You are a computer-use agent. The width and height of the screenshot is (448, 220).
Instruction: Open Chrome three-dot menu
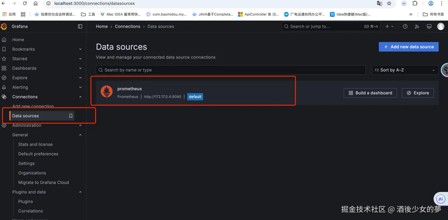click(442, 4)
